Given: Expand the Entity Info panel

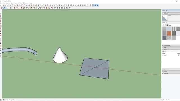Looking at the screenshot, I should point(171,12).
